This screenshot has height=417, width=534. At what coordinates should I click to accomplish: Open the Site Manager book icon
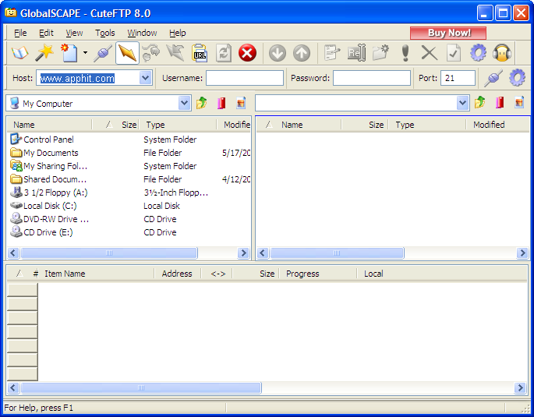pyautogui.click(x=19, y=53)
